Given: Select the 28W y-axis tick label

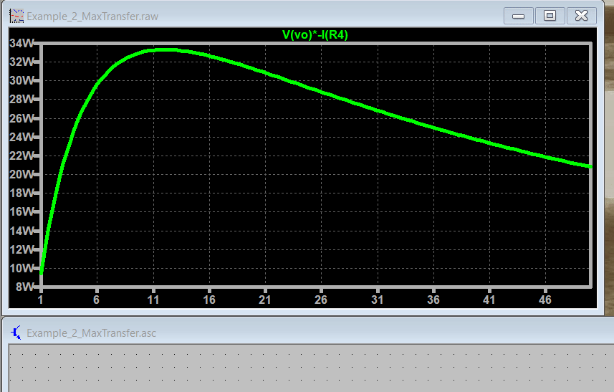Looking at the screenshot, I should click(21, 100).
